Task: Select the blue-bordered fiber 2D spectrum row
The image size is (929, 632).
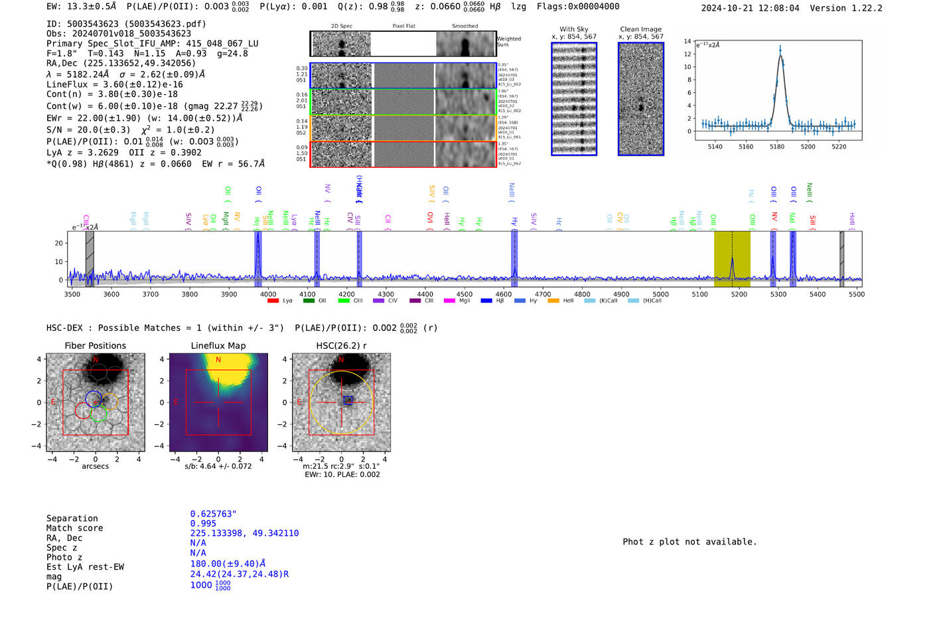Action: pos(403,76)
